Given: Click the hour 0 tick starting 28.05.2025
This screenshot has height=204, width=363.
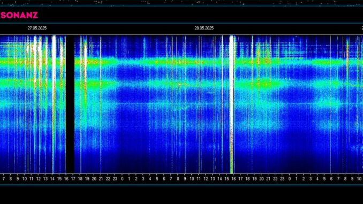Looking at the screenshot, I should 122,179.
